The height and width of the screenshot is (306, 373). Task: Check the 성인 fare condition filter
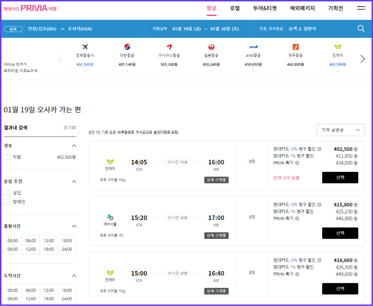point(7,193)
